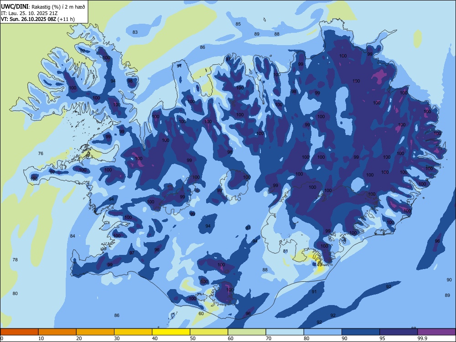Viewport: 456px width, 342px height.
Task: Click the pale yellow 50-60 legend swatch
Action: click(x=209, y=332)
